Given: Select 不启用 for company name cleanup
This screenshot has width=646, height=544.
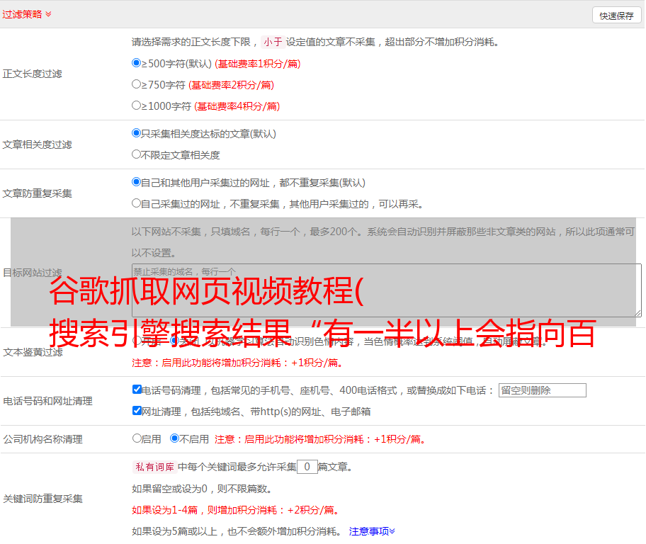Looking at the screenshot, I should [174, 438].
